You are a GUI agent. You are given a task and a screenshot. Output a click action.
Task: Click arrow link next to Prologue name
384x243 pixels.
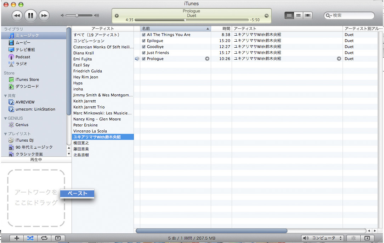click(207, 59)
